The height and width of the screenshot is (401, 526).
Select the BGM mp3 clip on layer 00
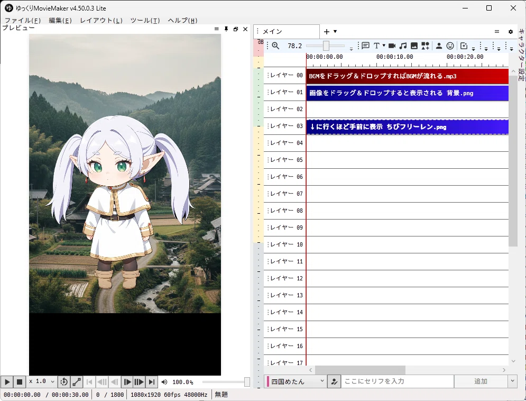[407, 76]
